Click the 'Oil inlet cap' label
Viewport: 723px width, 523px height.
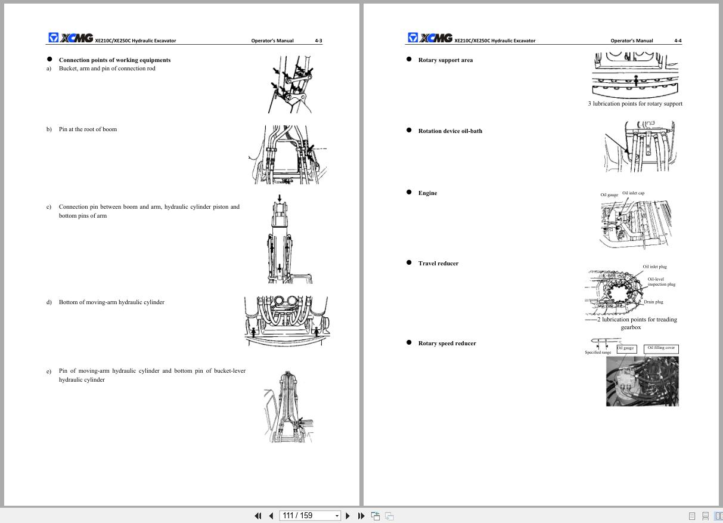point(633,193)
